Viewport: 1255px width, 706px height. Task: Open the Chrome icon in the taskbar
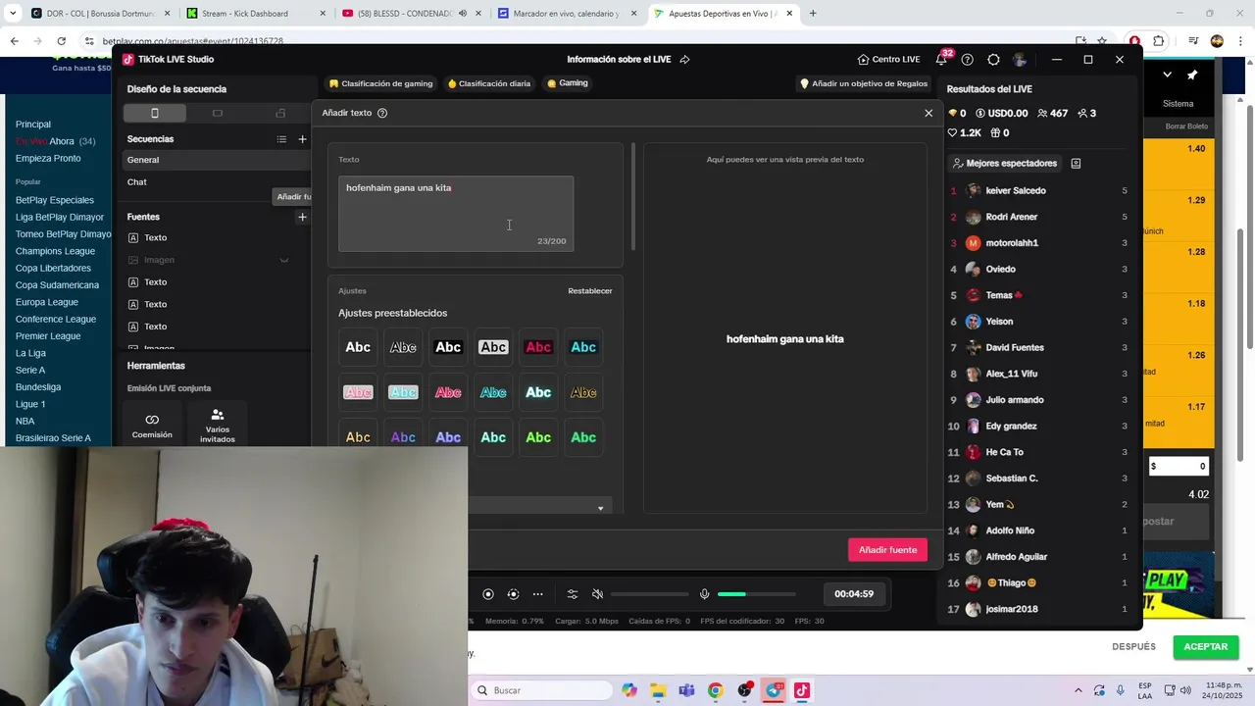pyautogui.click(x=715, y=690)
